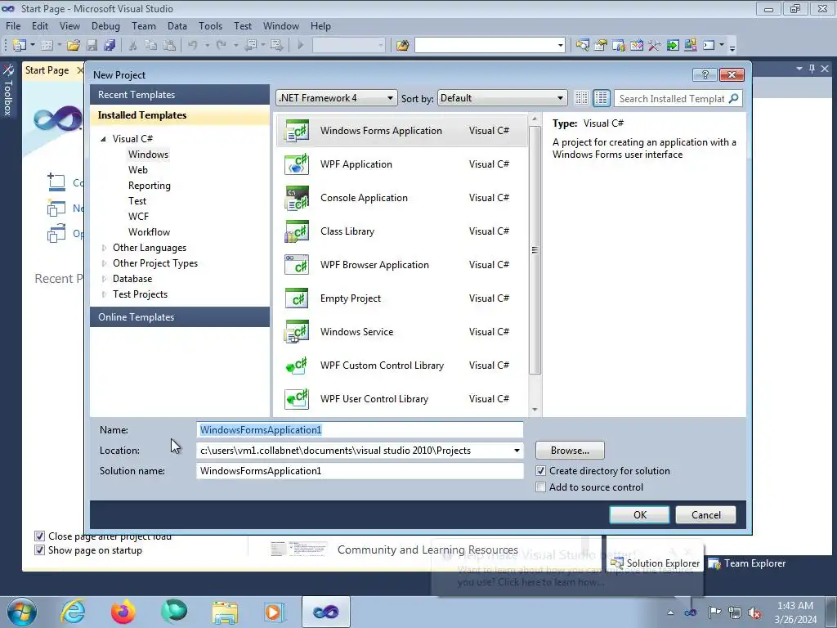Toggle Close page after project load checkbox
This screenshot has height=628, width=837.
pos(39,536)
